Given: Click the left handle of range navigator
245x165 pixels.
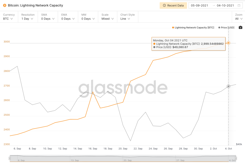Looking at the screenshot, I should pyautogui.click(x=10, y=158).
